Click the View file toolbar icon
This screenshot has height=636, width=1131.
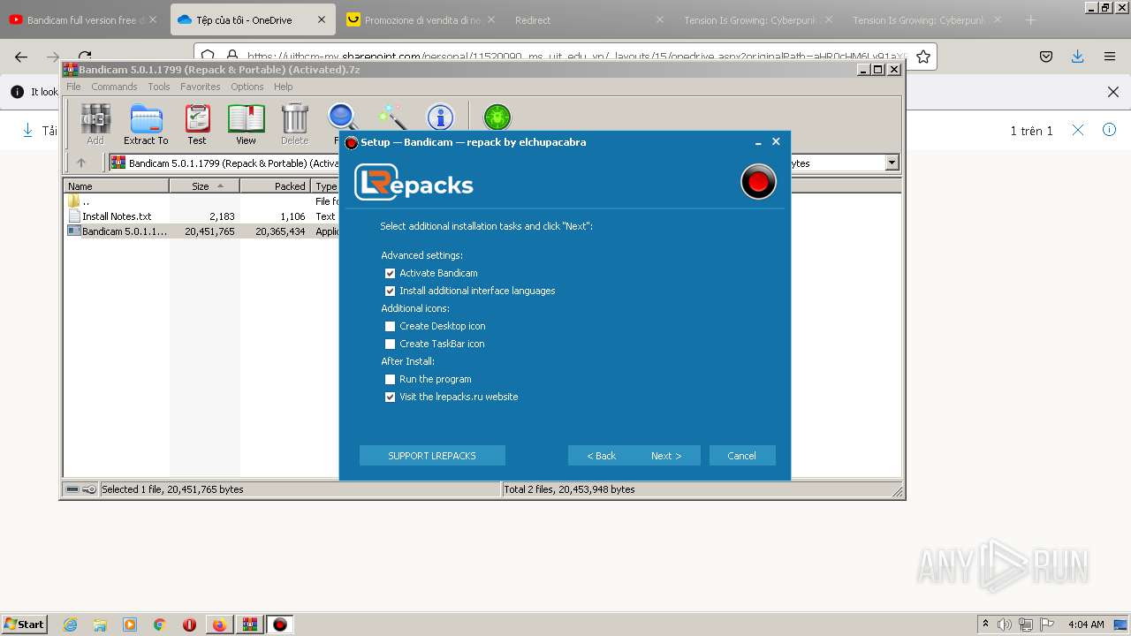pos(246,124)
